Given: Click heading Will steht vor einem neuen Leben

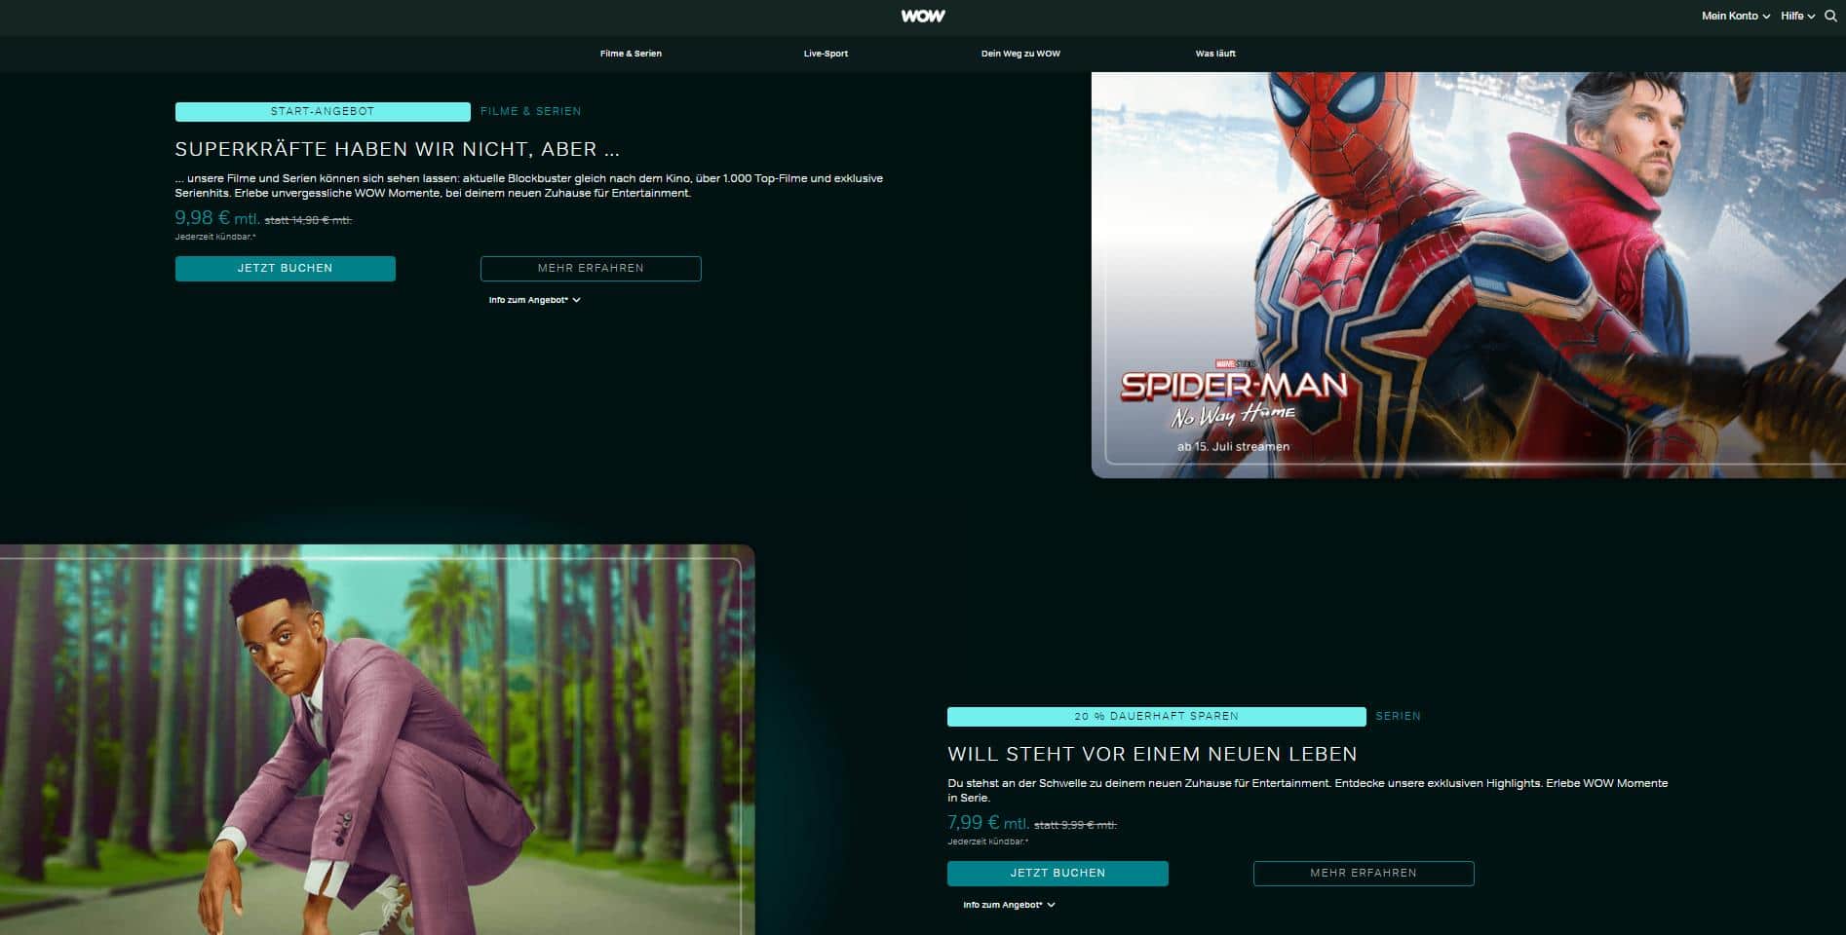Looking at the screenshot, I should pos(1152,755).
